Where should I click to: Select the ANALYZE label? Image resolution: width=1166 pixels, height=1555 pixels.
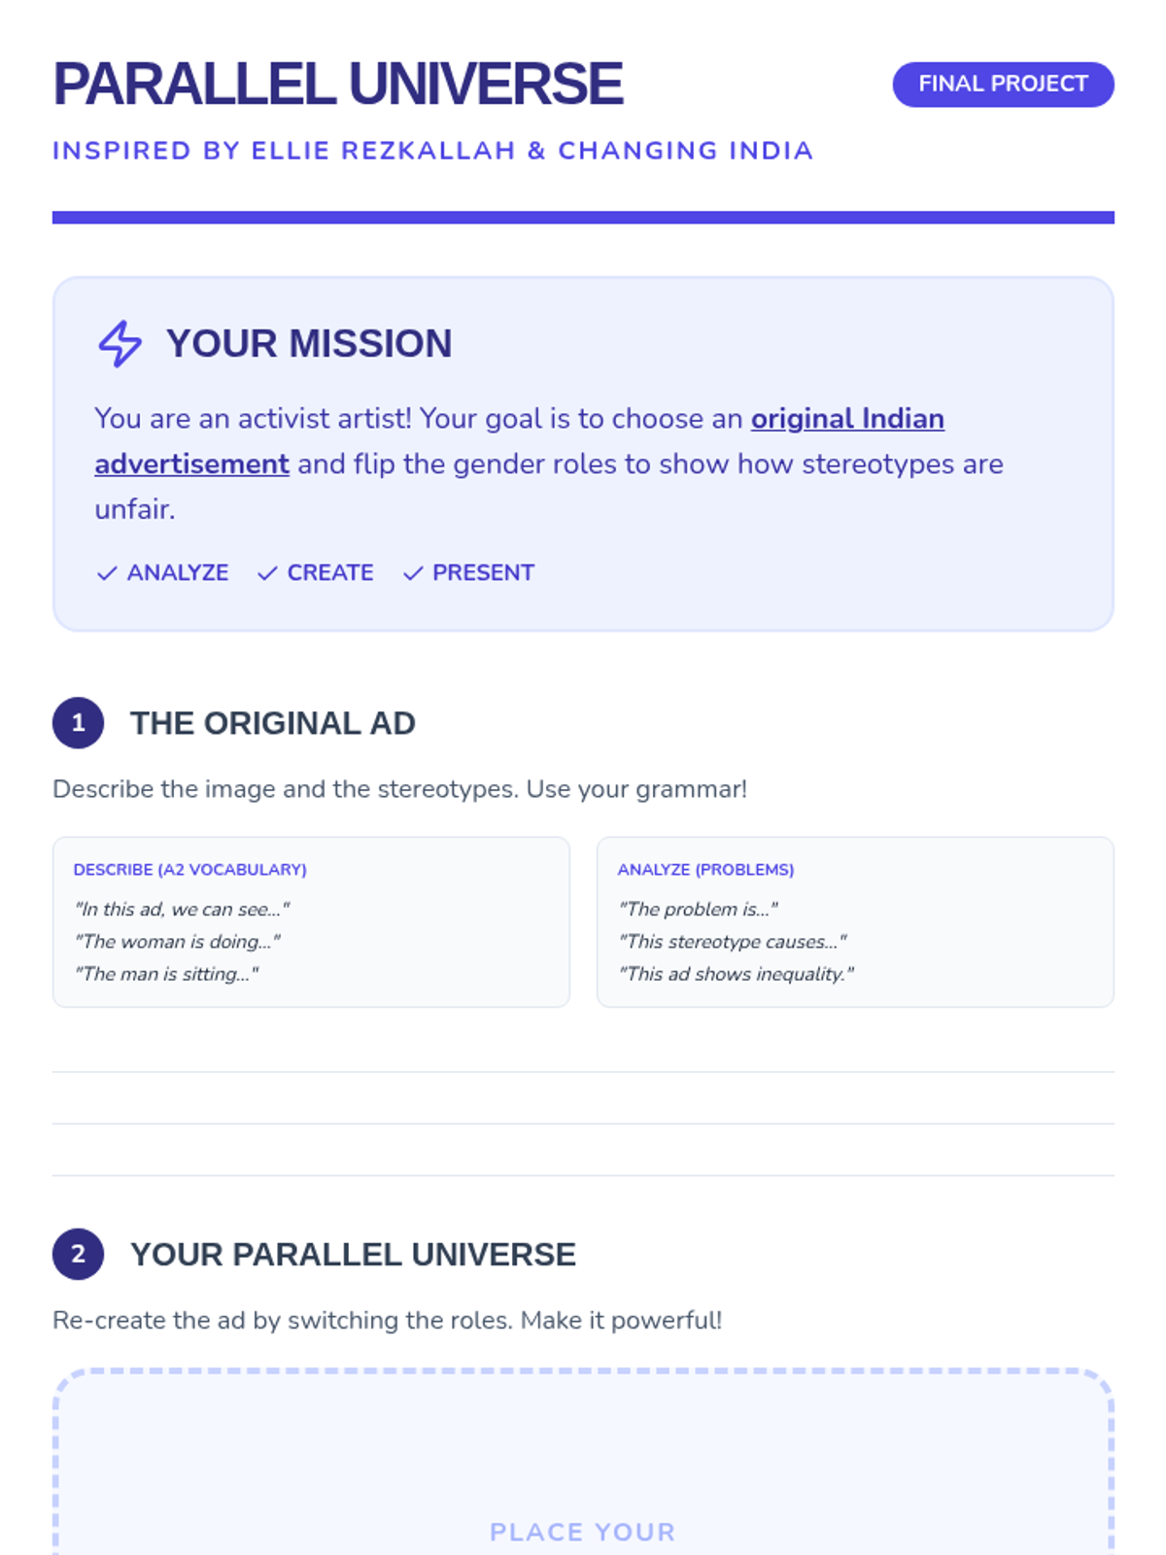coord(178,573)
